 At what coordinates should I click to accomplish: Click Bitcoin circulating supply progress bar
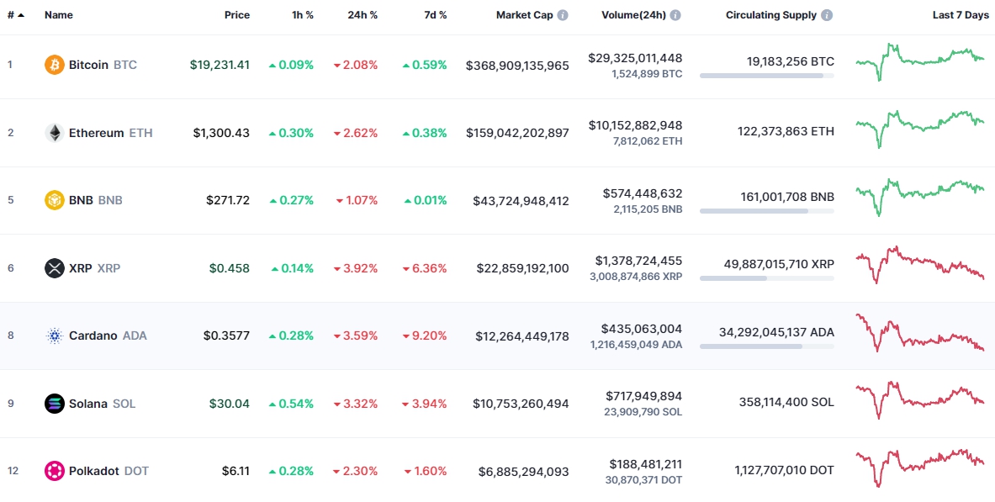pos(767,76)
